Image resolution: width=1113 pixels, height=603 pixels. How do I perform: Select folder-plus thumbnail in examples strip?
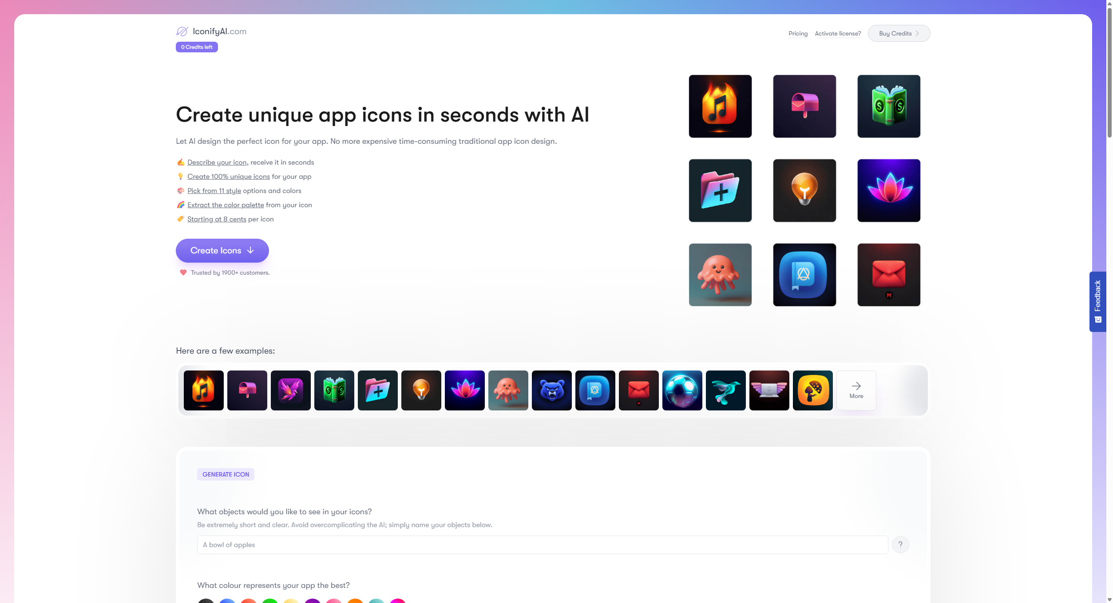[x=378, y=390]
